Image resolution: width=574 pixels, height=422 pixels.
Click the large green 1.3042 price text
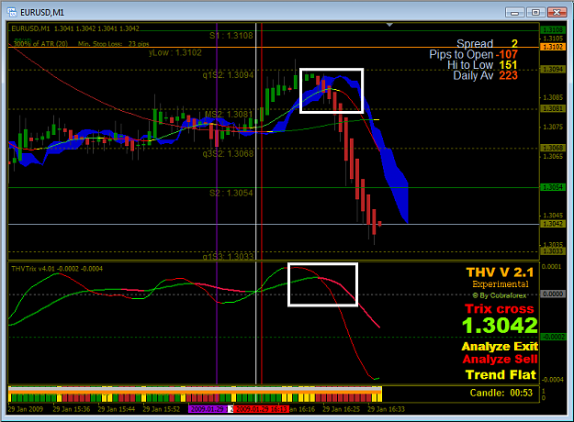[500, 326]
